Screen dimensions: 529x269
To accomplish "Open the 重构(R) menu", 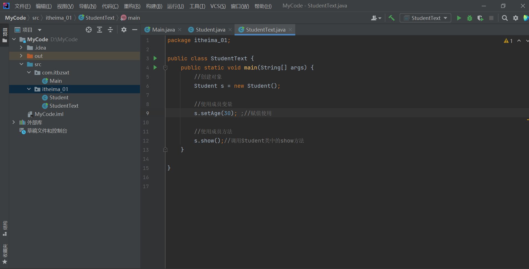I will tap(132, 6).
